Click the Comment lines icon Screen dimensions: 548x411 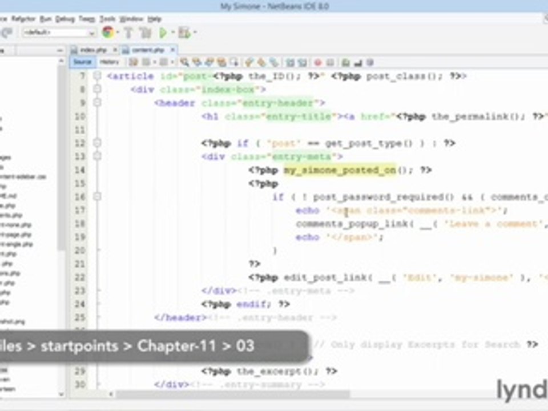[346, 63]
